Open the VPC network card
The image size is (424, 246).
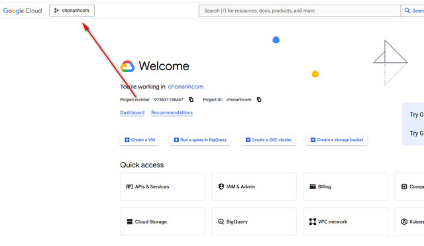345,222
